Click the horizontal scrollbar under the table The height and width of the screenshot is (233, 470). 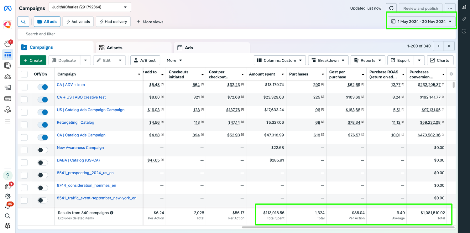tap(347, 227)
